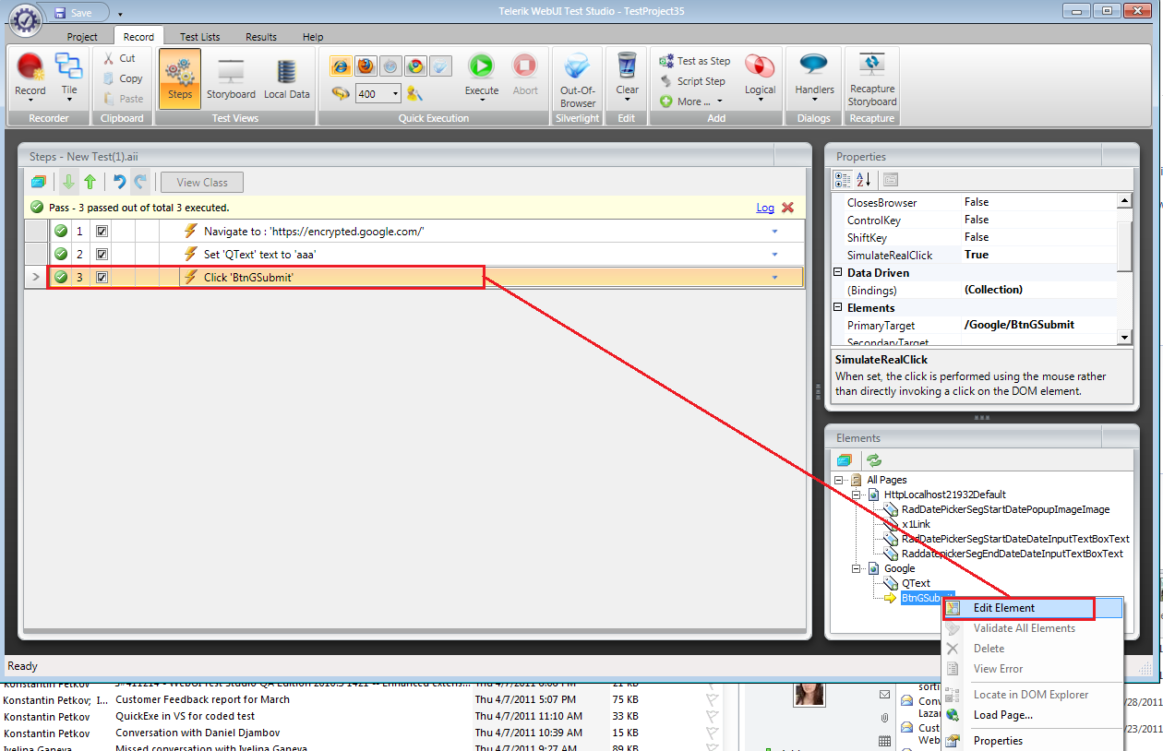Collapse the Data Driven property section
The image size is (1163, 751).
838,272
